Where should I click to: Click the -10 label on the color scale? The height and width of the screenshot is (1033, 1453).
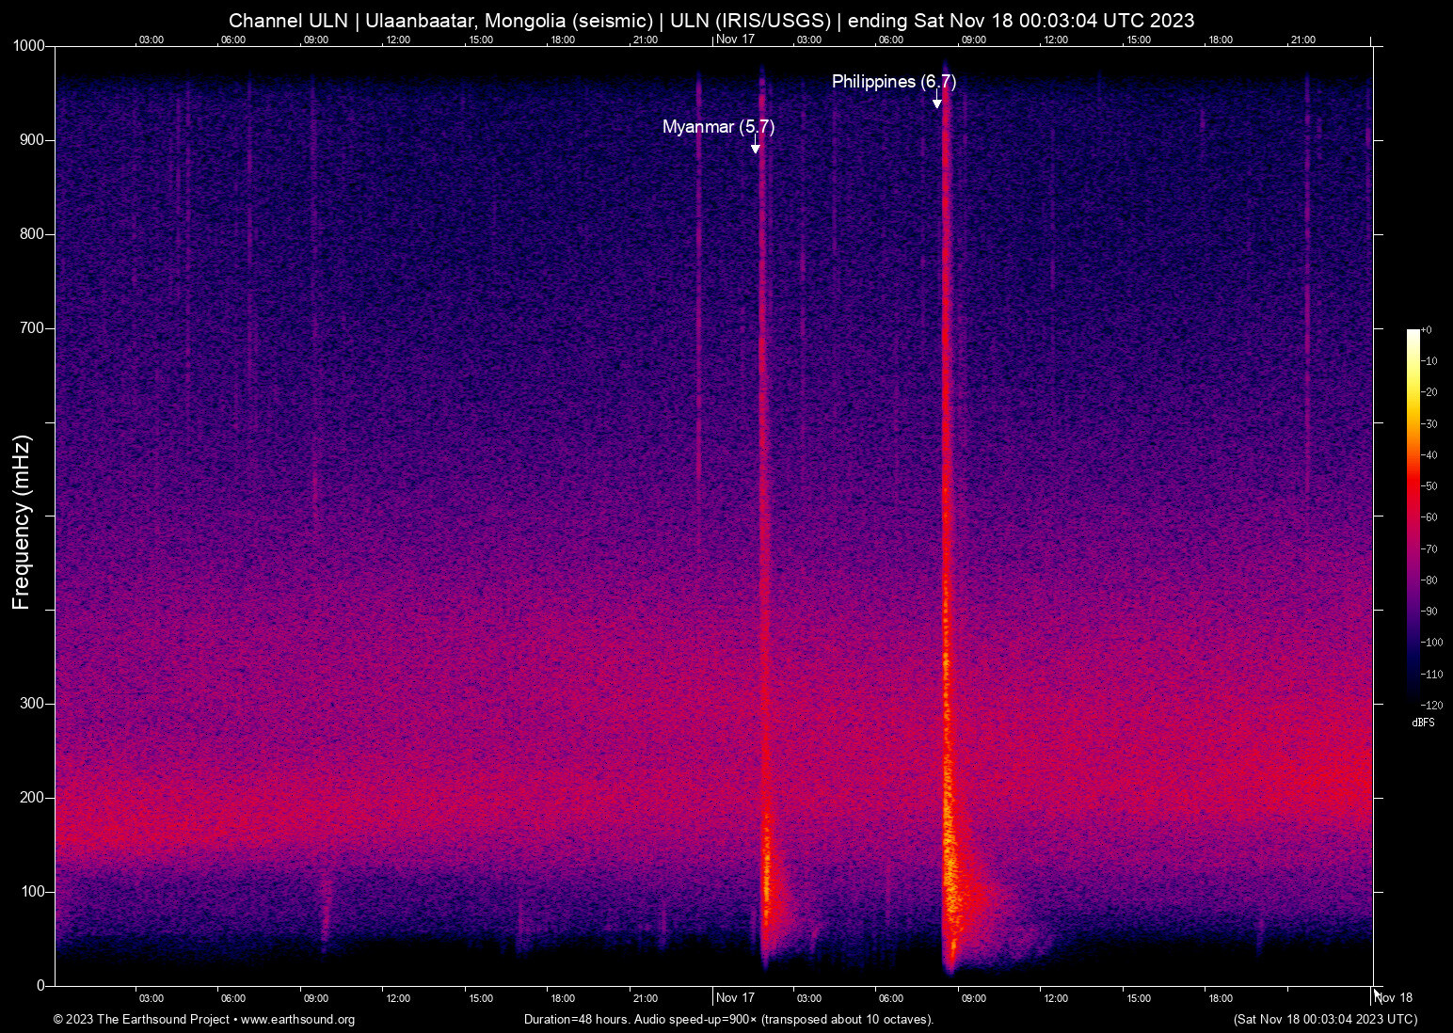[x=1429, y=361]
